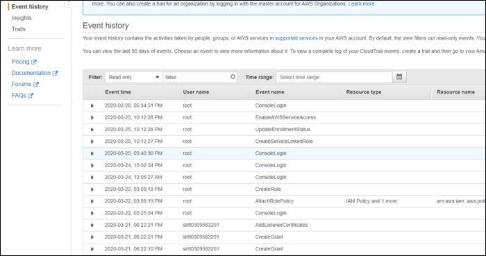Open the FAQs external link
Image resolution: width=486 pixels, height=256 pixels.
coord(22,95)
